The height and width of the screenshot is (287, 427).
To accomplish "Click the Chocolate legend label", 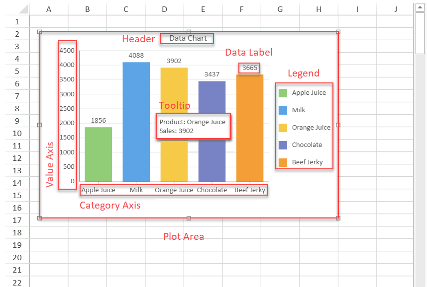I will point(307,145).
